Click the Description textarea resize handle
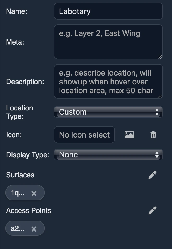 point(161,97)
